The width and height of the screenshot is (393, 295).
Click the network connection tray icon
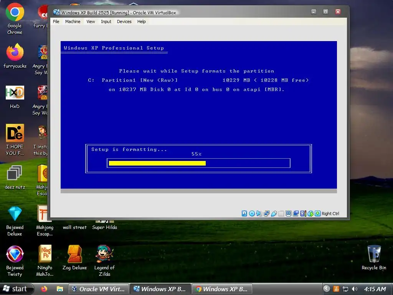[x=345, y=289]
